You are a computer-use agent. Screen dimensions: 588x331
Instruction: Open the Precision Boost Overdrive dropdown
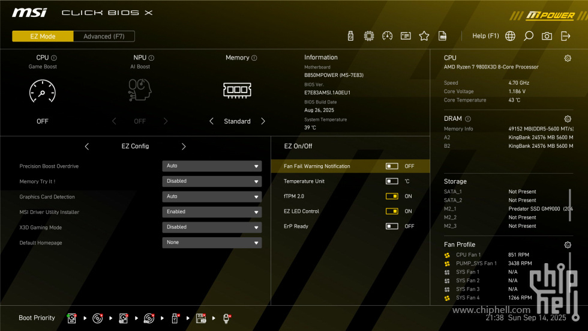(212, 166)
